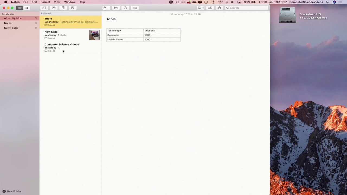Click the 1000 price in Mobile Phone row

tap(162, 40)
